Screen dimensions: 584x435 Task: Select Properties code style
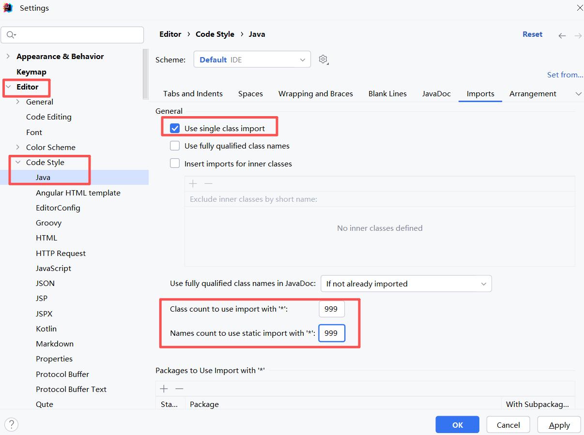[x=54, y=359]
